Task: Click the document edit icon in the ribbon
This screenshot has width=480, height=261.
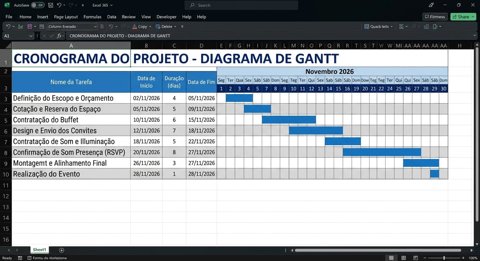Action: [x=435, y=27]
